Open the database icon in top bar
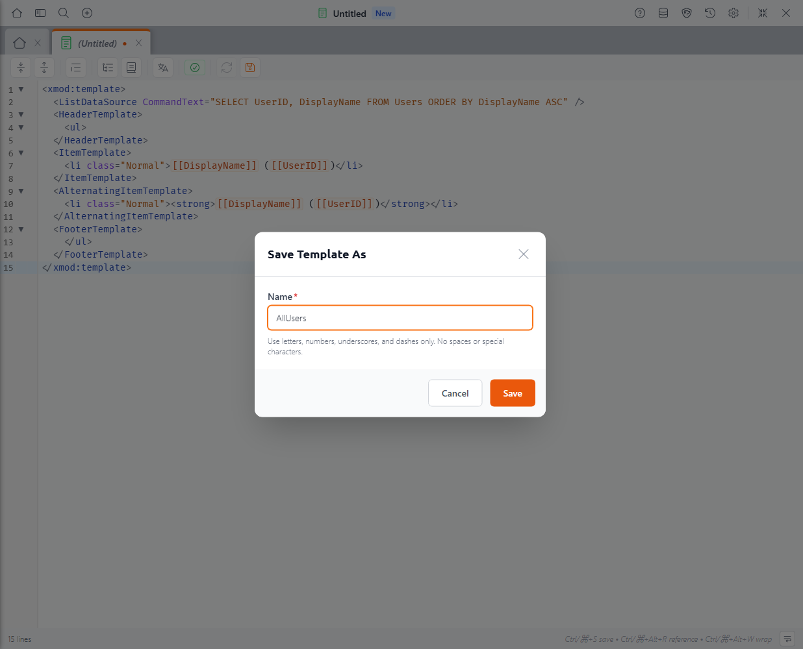 click(x=663, y=13)
